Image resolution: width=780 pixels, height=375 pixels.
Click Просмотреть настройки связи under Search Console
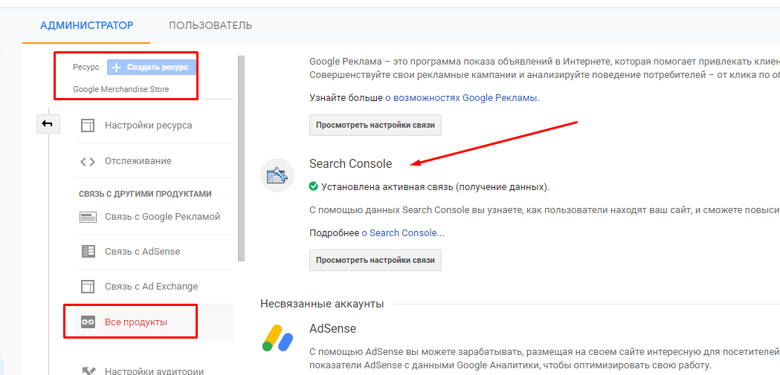(x=375, y=260)
